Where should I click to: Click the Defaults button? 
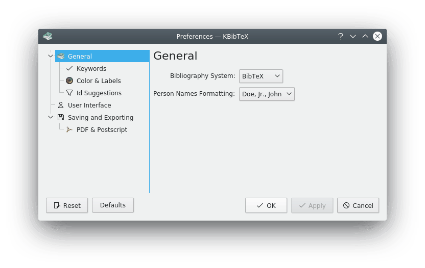coord(113,205)
